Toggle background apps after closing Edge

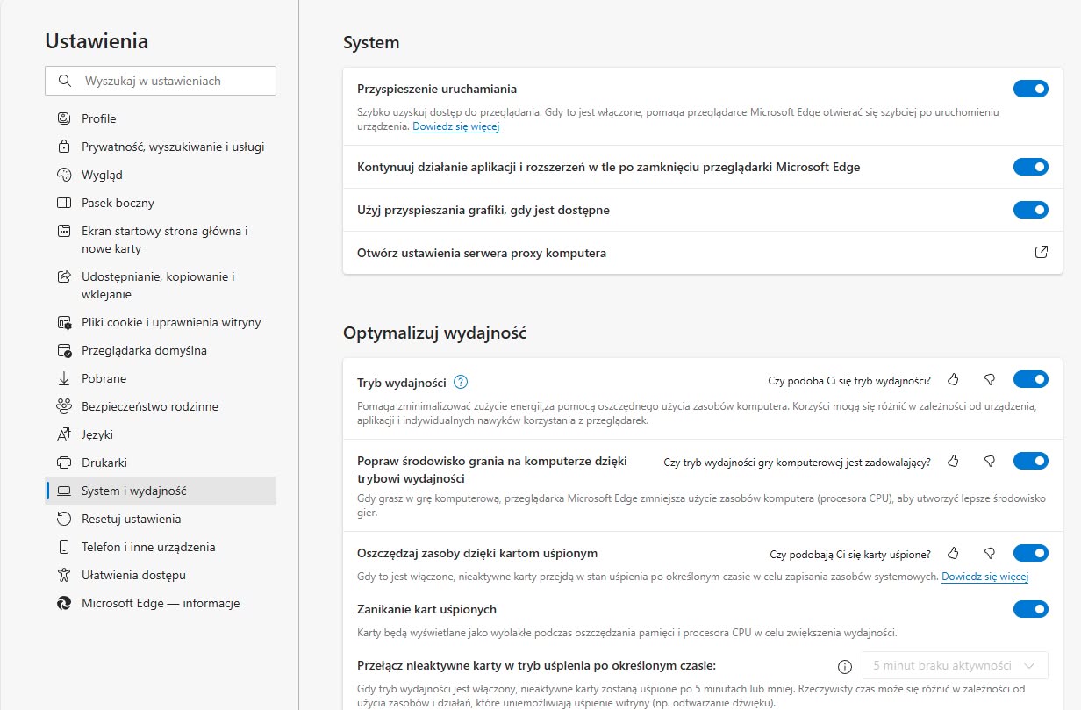tap(1030, 167)
